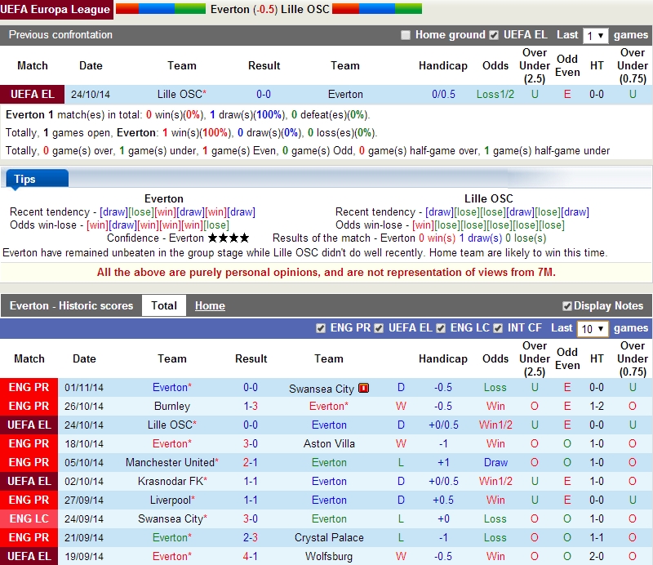Click the right red-blue-green color bar

[x=377, y=9]
